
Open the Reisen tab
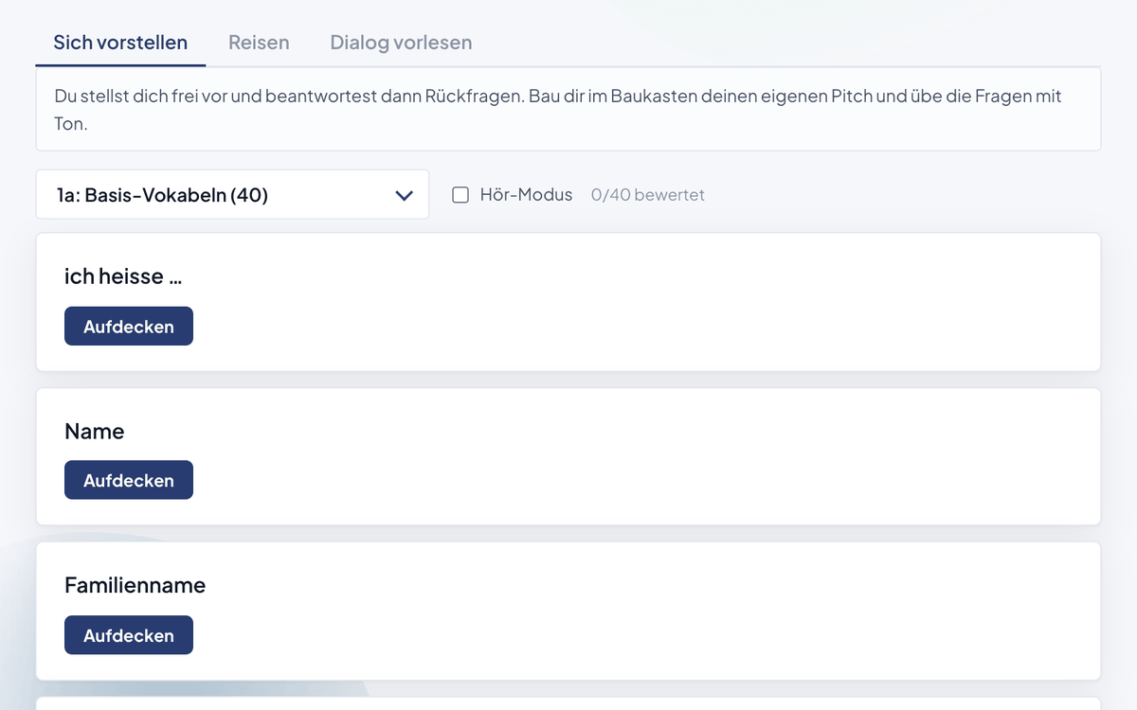259,43
